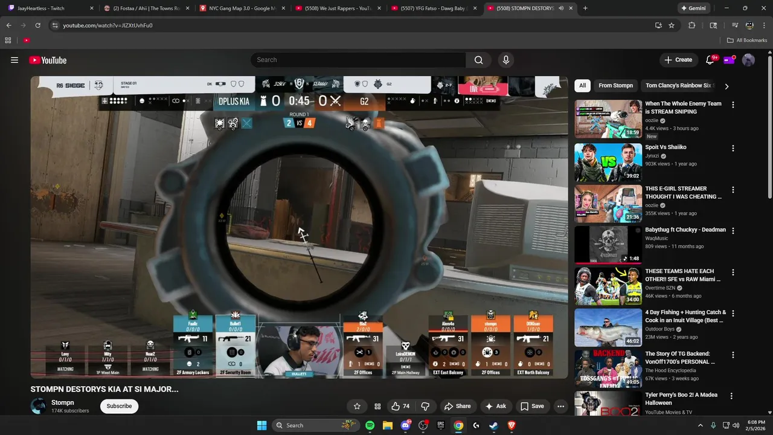Open Spoit Vs Shaiiko thumbnail
The height and width of the screenshot is (435, 773).
point(608,162)
